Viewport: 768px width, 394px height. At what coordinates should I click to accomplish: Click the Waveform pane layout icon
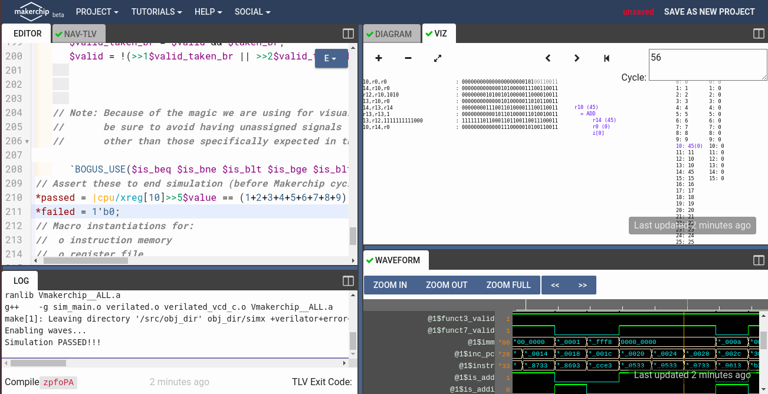point(759,260)
